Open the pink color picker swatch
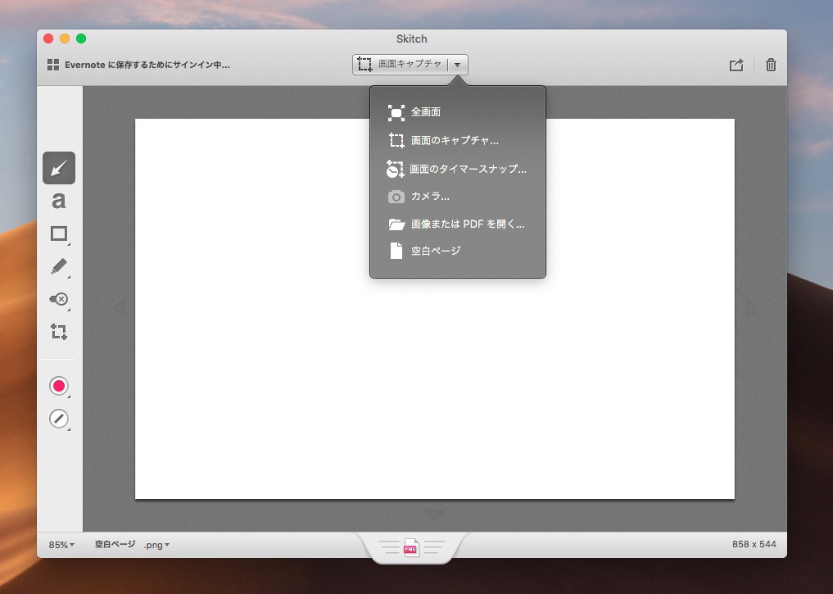This screenshot has width=833, height=594. pyautogui.click(x=59, y=386)
